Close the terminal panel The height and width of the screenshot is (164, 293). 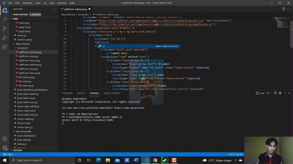pos(289,93)
